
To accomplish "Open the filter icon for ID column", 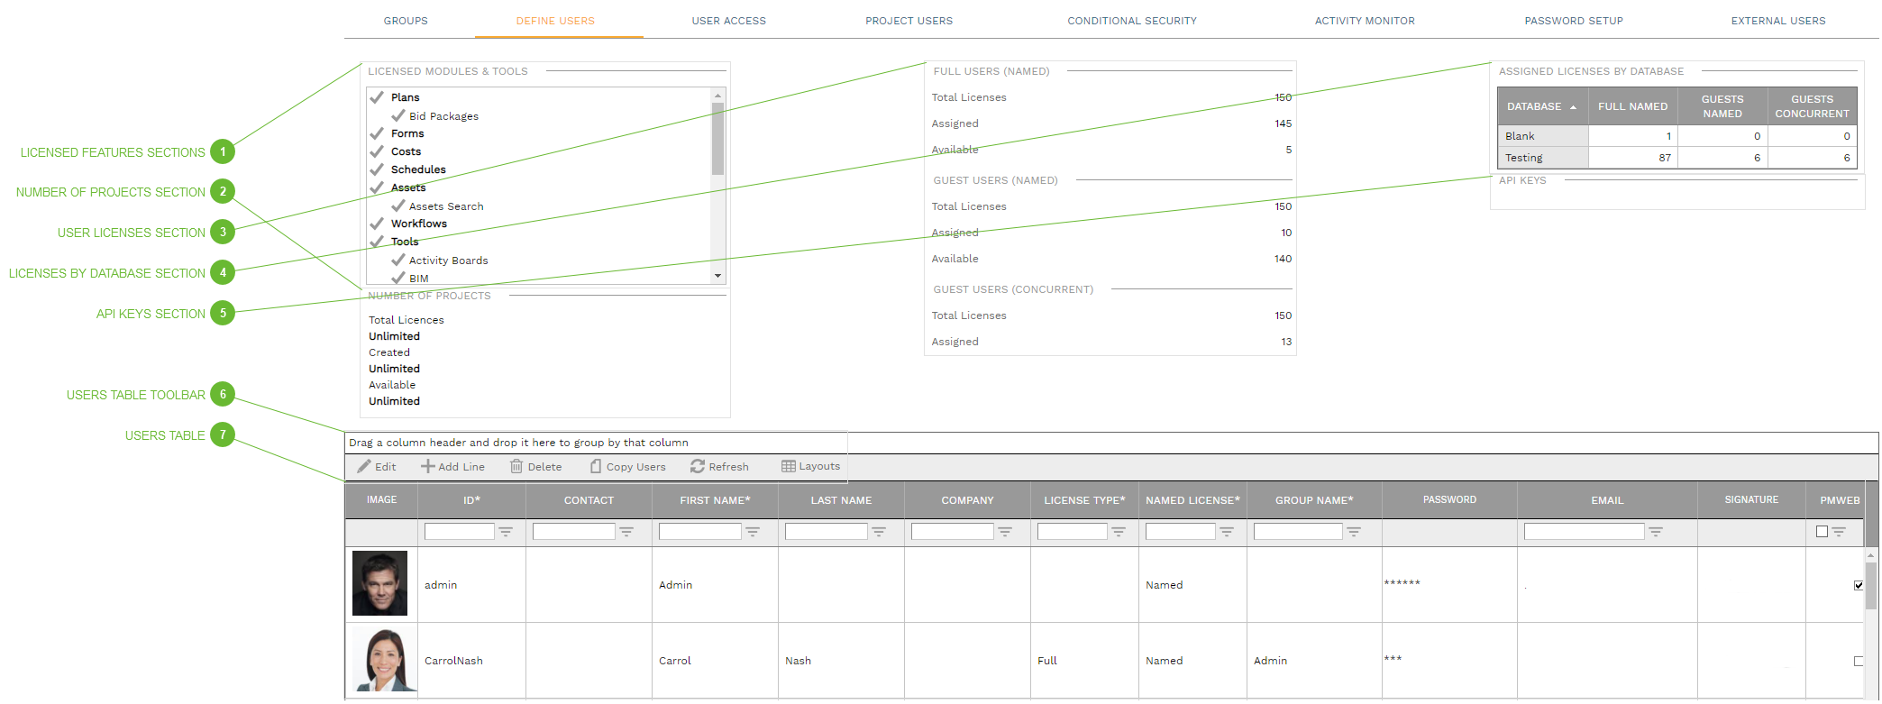I will pos(507,532).
